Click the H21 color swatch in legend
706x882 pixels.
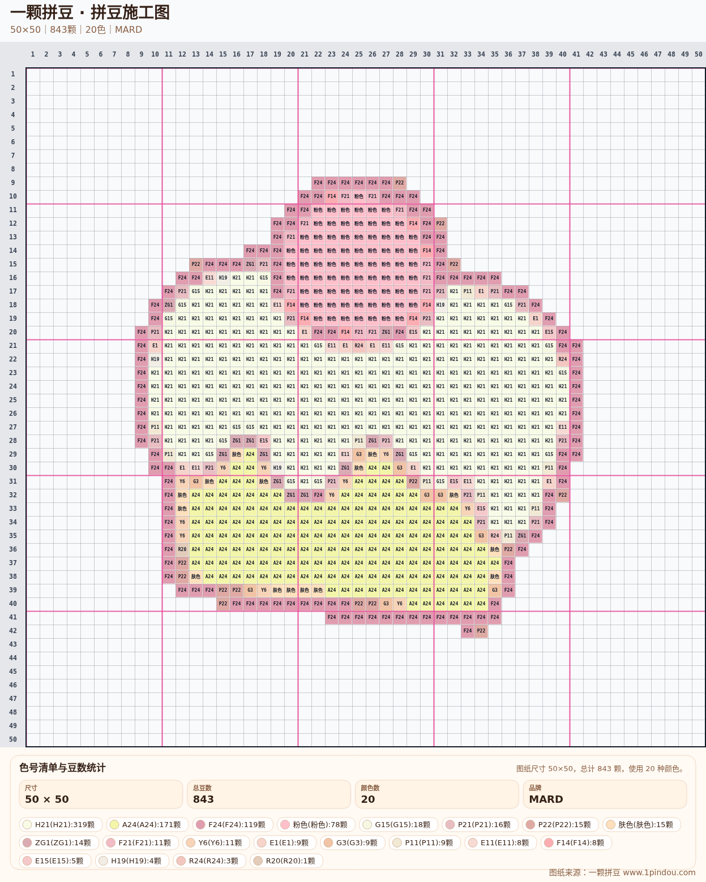[27, 824]
